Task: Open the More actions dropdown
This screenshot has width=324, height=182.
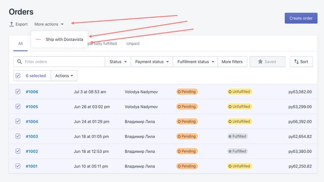Action: (49, 24)
